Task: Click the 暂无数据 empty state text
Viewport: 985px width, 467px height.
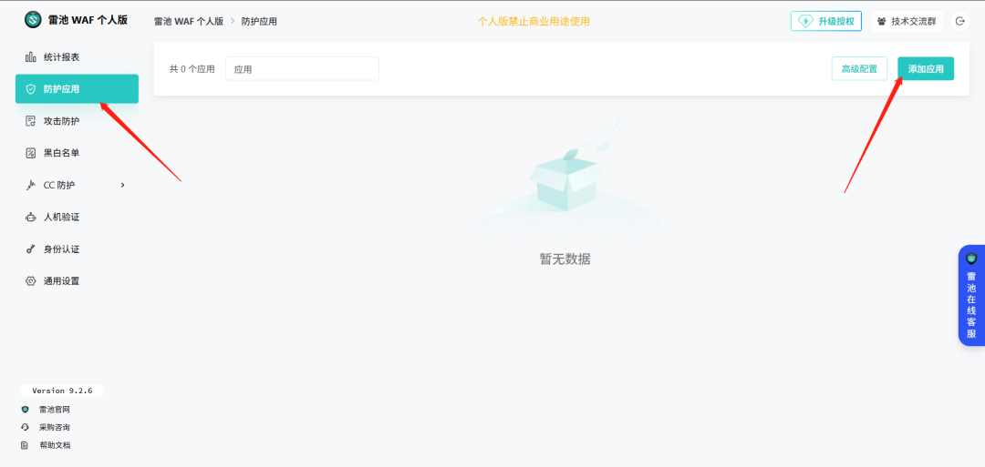Action: (x=565, y=259)
